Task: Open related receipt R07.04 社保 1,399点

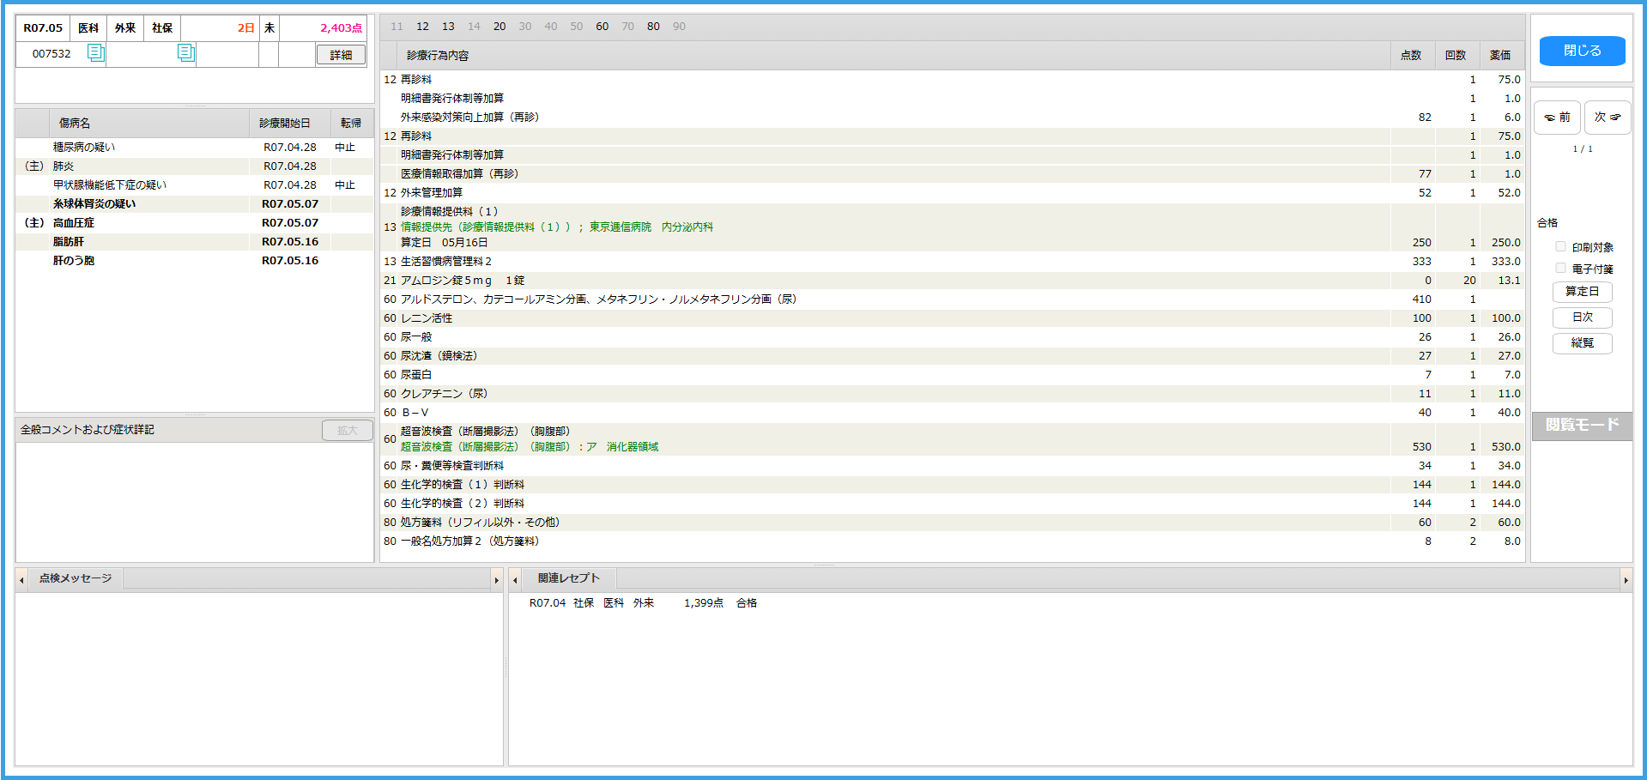Action: (643, 603)
